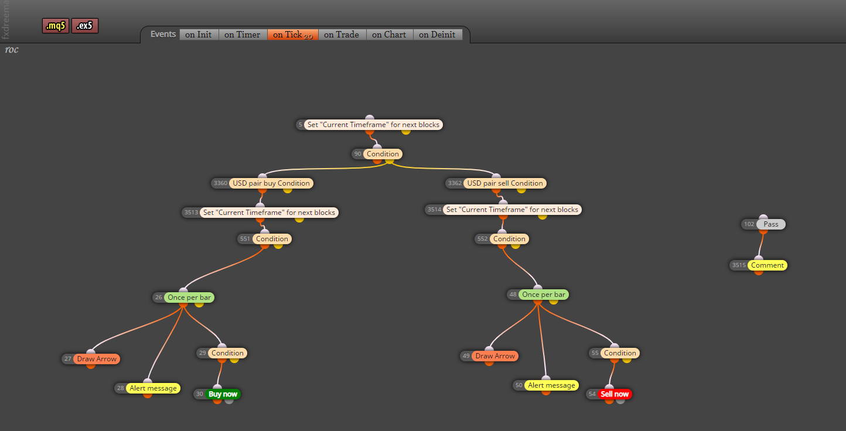Click input connector atop Sell now block
The height and width of the screenshot is (431, 846).
(609, 388)
